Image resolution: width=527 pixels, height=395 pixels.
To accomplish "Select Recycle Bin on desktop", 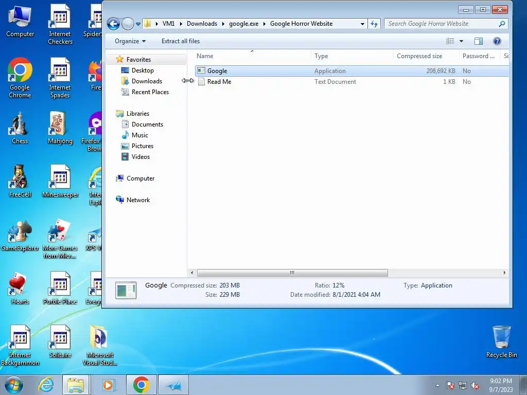I will (501, 342).
